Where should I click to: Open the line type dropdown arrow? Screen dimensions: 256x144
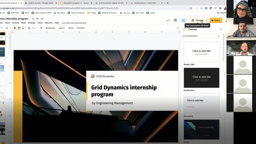coord(37,28)
